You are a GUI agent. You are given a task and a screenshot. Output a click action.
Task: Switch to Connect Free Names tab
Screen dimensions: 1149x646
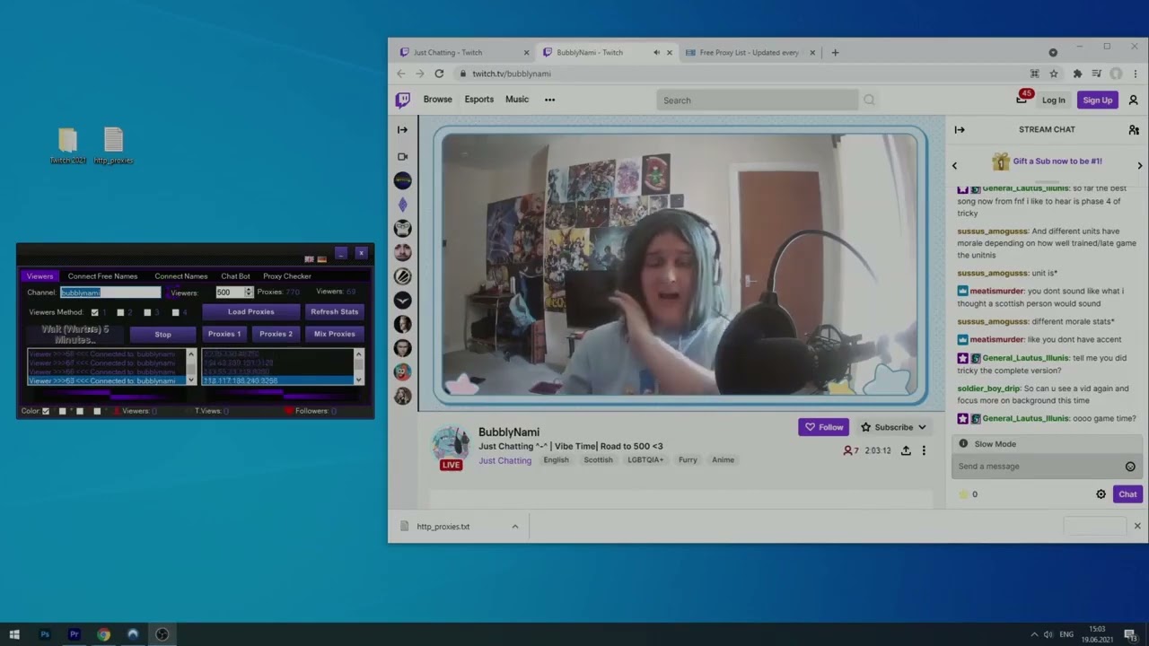[102, 276]
